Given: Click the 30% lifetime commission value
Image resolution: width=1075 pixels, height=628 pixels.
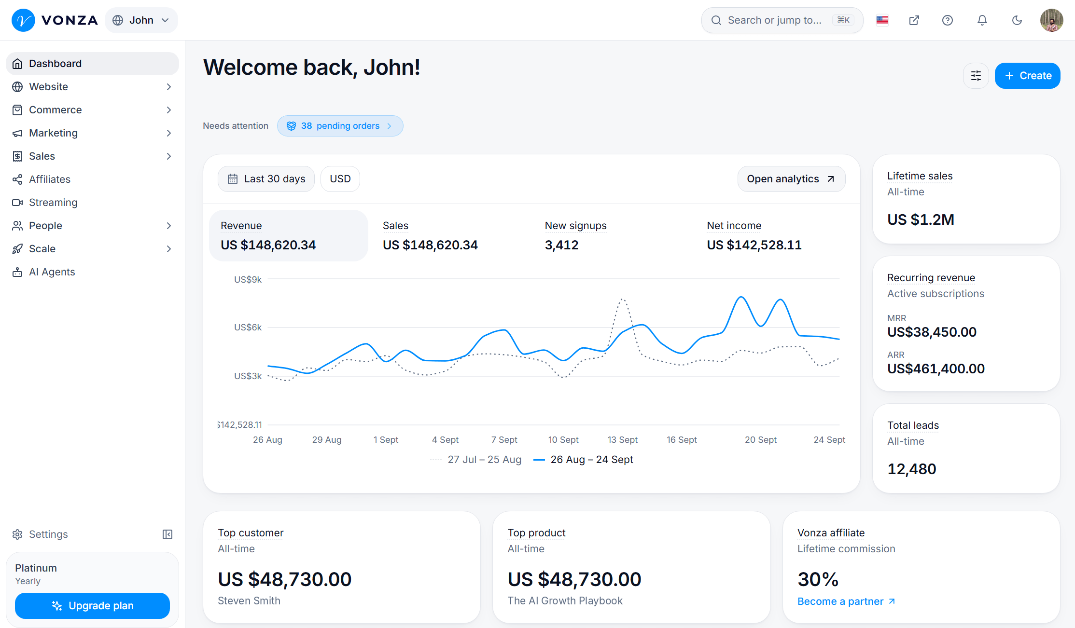Looking at the screenshot, I should coord(818,579).
